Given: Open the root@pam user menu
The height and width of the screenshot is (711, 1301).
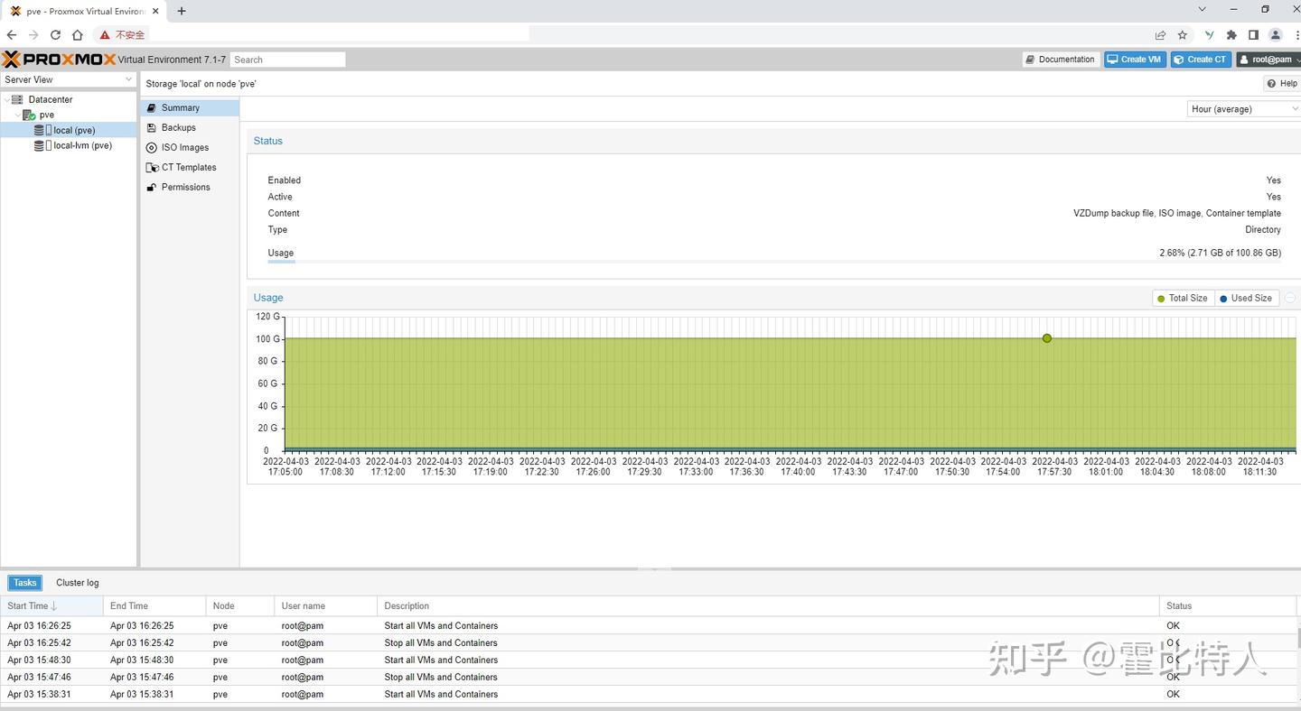Looking at the screenshot, I should pos(1267,60).
